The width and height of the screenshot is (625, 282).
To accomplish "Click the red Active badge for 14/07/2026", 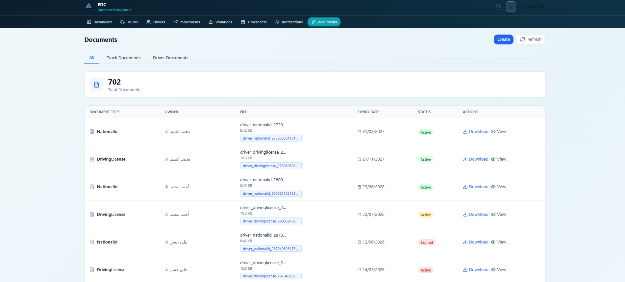I will click(426, 270).
